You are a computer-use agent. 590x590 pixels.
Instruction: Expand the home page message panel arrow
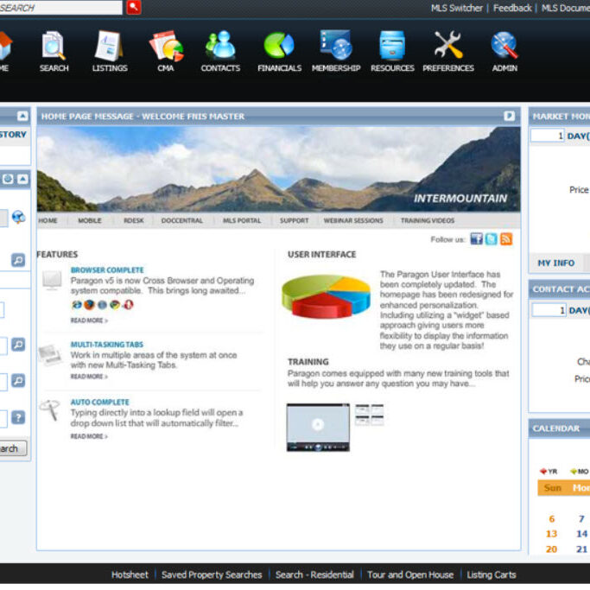(x=509, y=116)
